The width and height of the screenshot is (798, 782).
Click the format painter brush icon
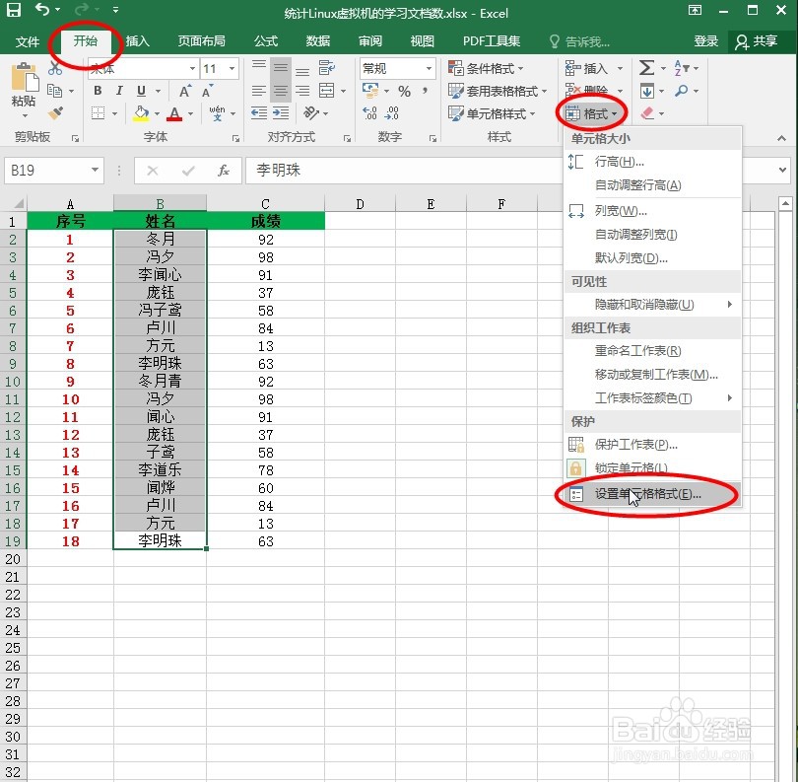[54, 112]
